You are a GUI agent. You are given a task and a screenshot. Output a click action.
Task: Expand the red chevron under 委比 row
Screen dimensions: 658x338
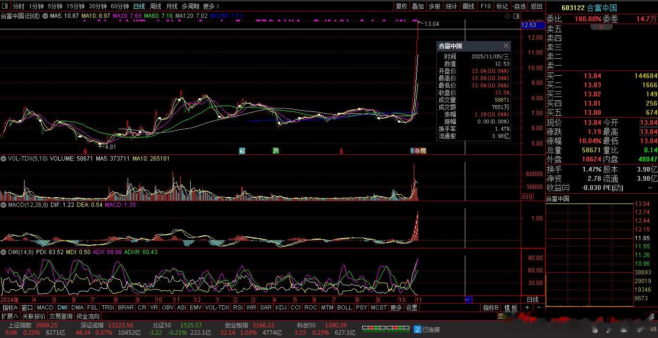[602, 27]
